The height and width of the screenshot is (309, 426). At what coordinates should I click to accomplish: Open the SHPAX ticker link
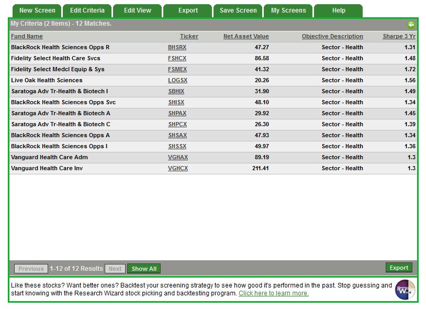pyautogui.click(x=177, y=113)
